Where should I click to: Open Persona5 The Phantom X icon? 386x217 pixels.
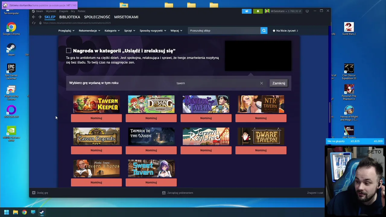pos(349,93)
